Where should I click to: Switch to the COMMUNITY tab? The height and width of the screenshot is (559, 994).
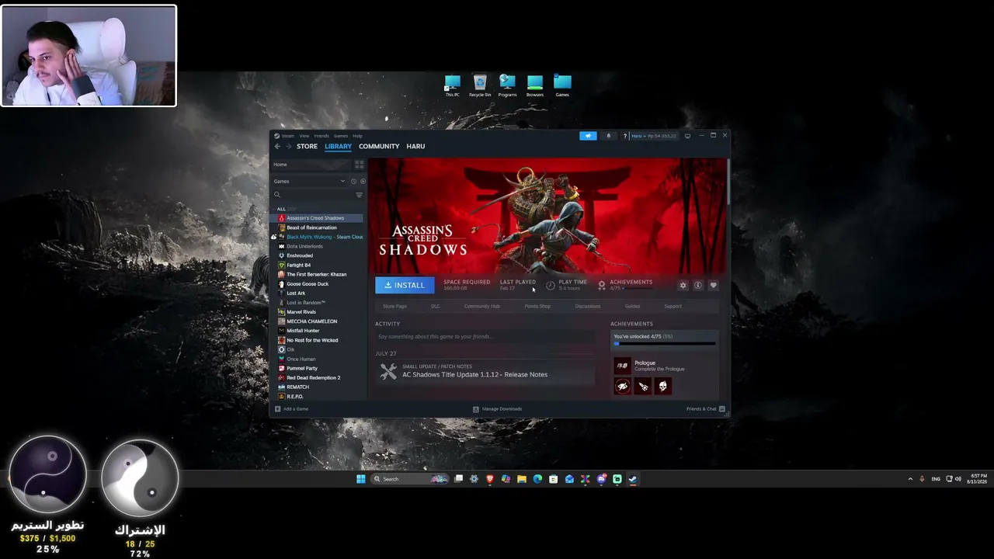click(379, 146)
